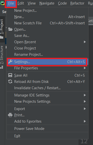The height and width of the screenshot is (145, 93).
Task: Click the Print printer icon
Action: [10, 115]
